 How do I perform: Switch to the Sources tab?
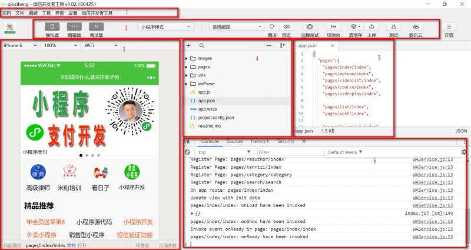tap(234, 141)
